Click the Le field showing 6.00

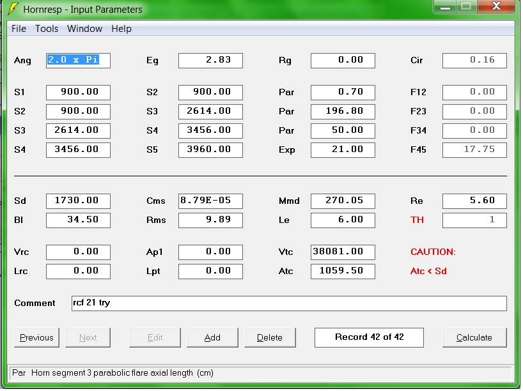tap(343, 220)
